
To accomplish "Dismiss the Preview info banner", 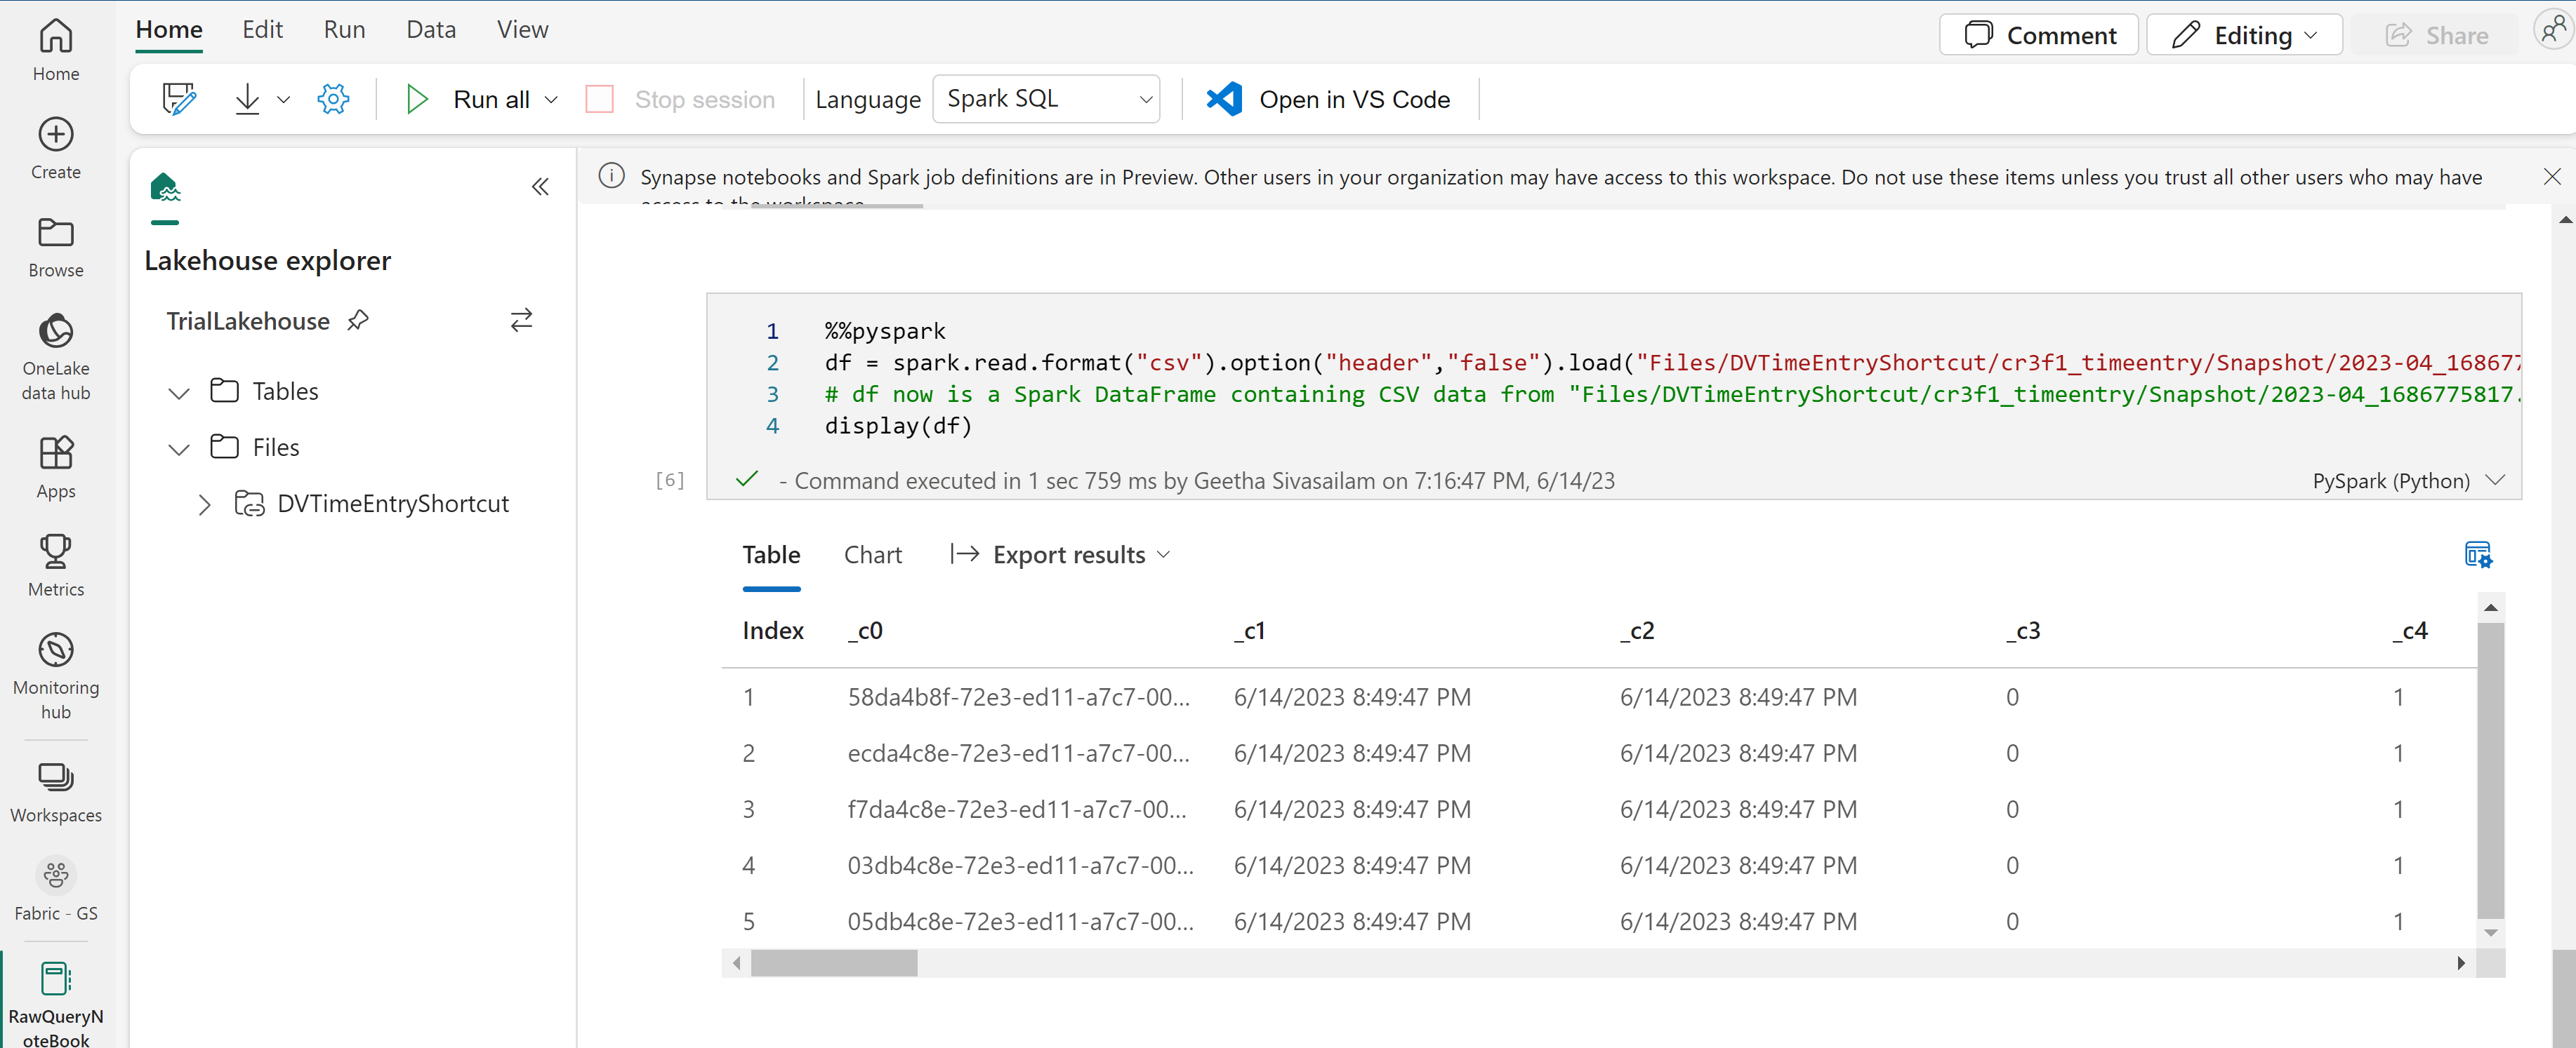I will 2551,177.
